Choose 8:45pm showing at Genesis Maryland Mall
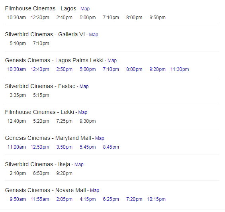The image size is (225, 212). tap(111, 147)
